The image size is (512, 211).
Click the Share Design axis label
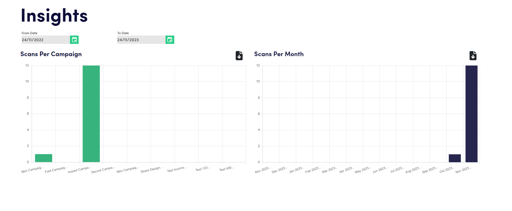pyautogui.click(x=152, y=169)
